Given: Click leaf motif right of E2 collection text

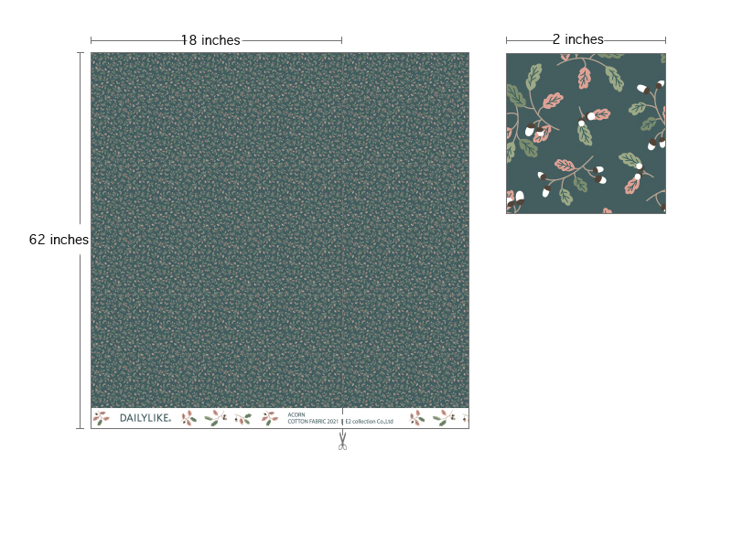Looking at the screenshot, I should point(417,418).
